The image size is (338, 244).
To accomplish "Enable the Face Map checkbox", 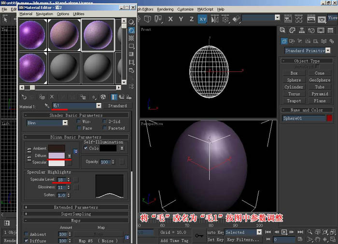I will (79, 128).
